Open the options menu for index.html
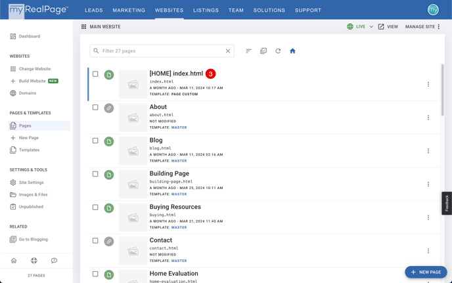Screen dimensions: 452x283 [428, 84]
